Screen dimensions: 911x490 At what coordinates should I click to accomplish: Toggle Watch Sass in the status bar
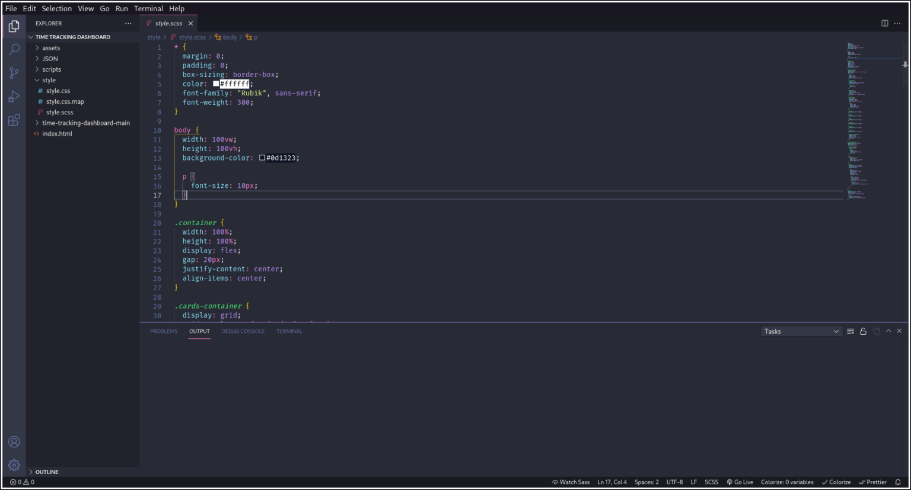pos(571,482)
